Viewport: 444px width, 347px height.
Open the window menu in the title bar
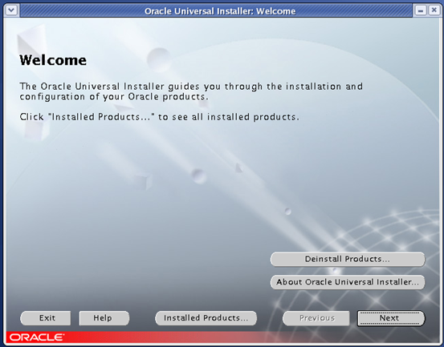[x=11, y=10]
